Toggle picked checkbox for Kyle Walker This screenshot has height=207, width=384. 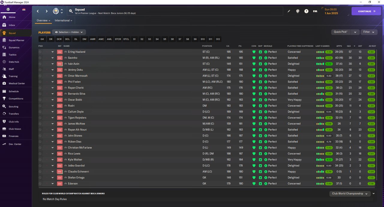[x=40, y=160]
